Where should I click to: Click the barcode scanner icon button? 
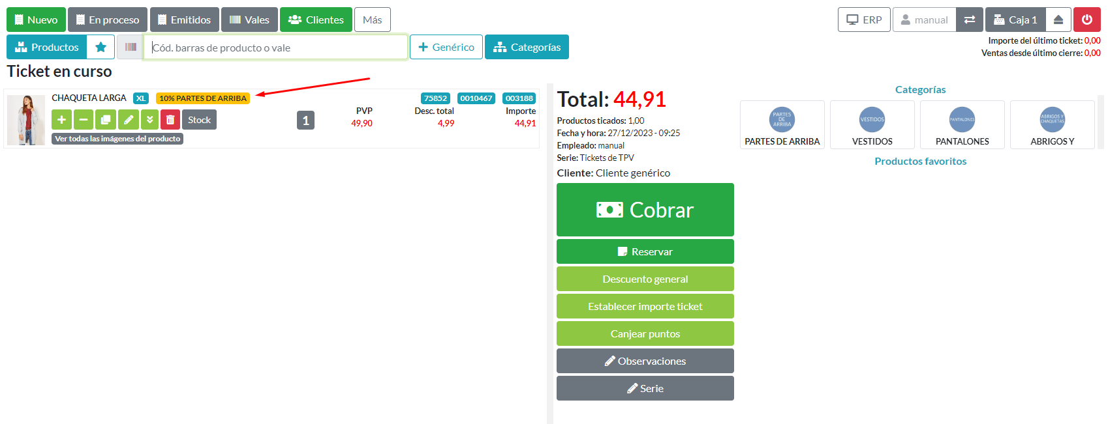[x=131, y=47]
